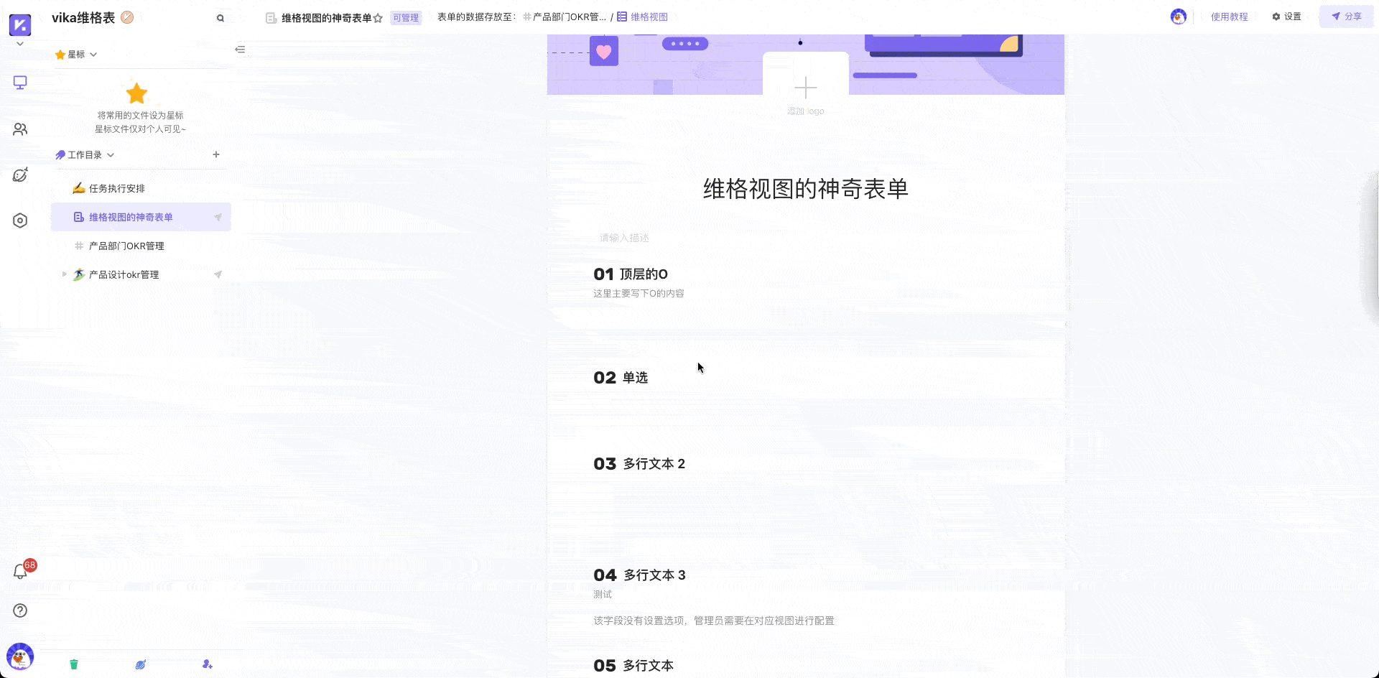Toggle sharing on 产品设计okr管理 node
This screenshot has height=678, width=1379.
(x=218, y=274)
